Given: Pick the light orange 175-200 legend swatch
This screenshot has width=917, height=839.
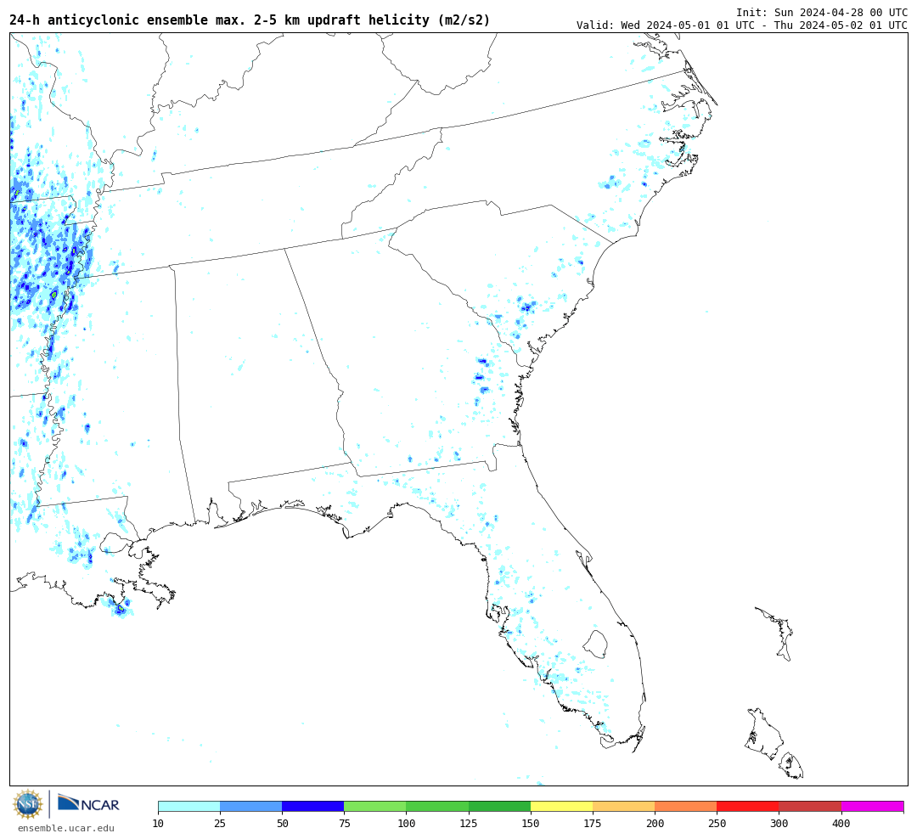Looking at the screenshot, I should click(x=623, y=807).
